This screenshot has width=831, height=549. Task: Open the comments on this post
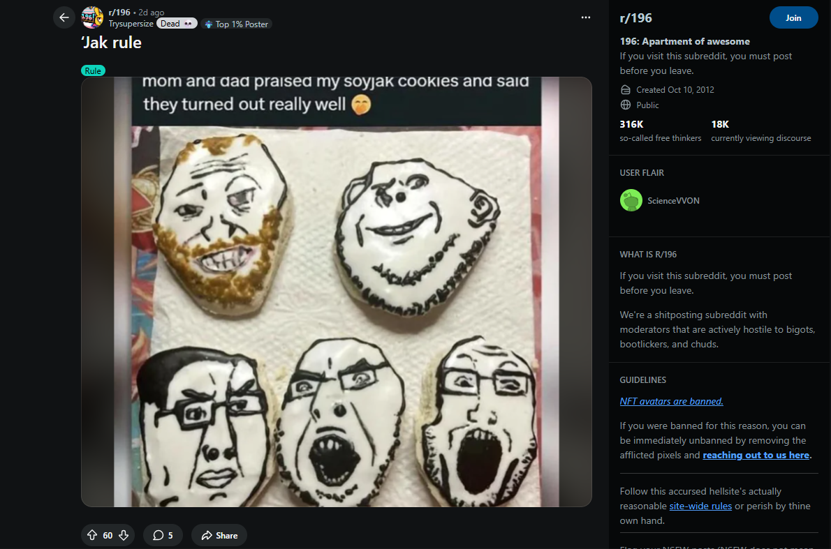point(163,536)
